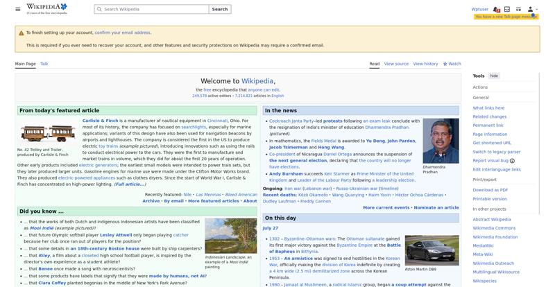
Task: Click the trolley and trailer thumbnail
Action: click(48, 132)
